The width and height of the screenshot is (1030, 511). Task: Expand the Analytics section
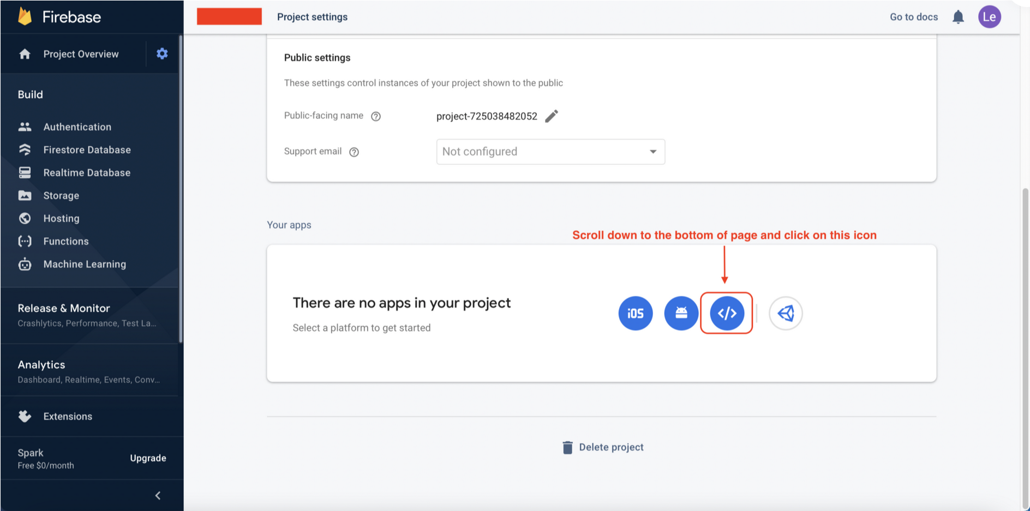(89, 371)
